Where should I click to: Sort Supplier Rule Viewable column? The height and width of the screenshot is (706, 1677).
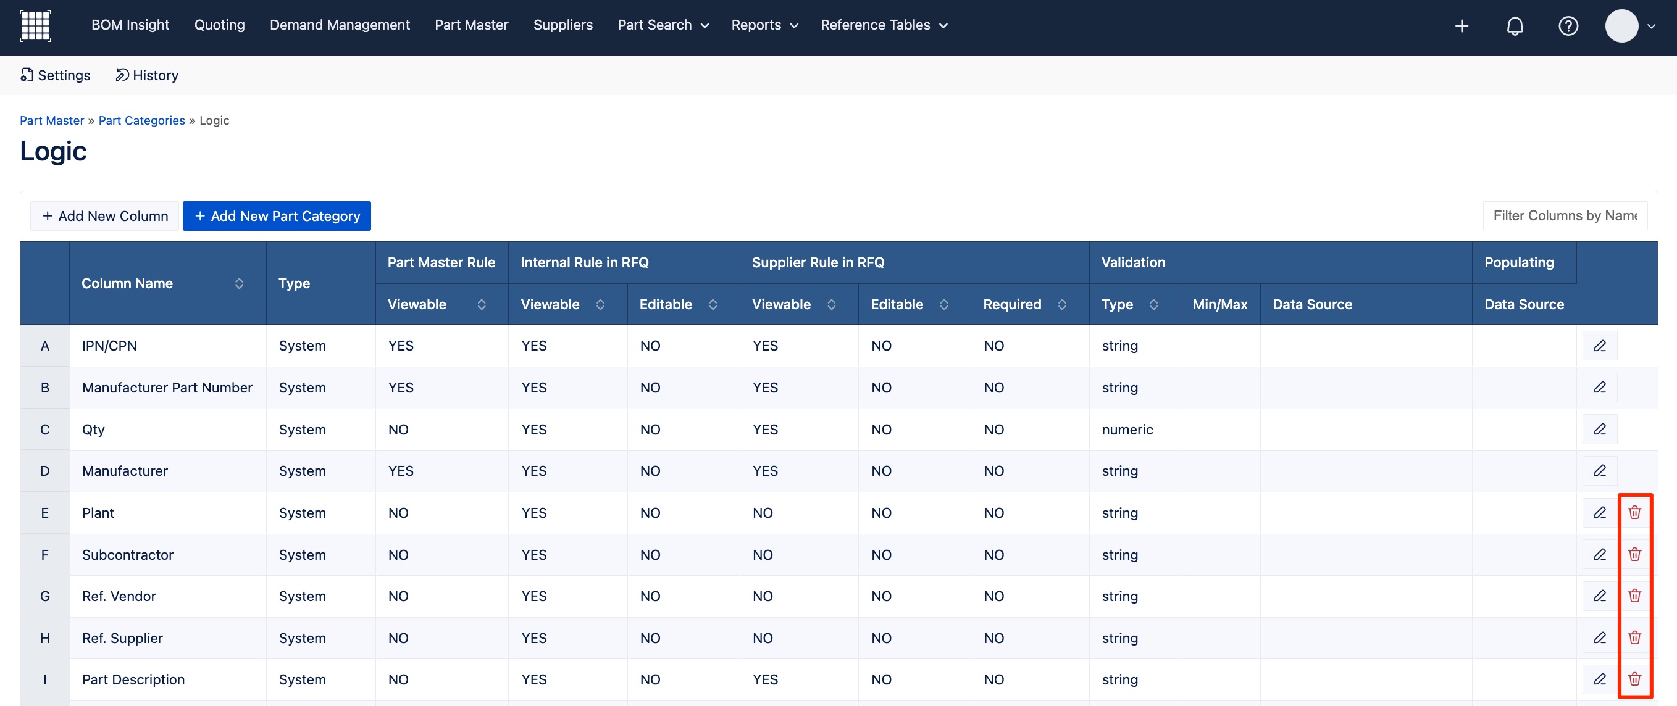831,304
